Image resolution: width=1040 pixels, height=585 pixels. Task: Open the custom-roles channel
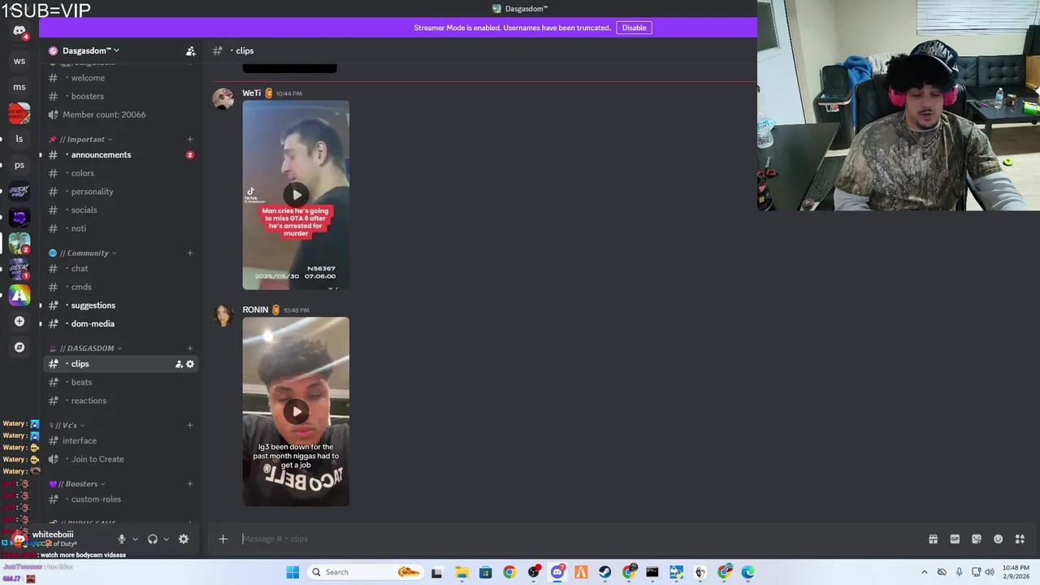(120, 499)
